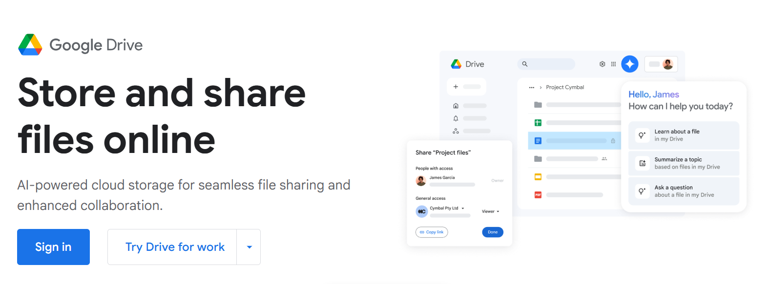The height and width of the screenshot is (284, 768).
Task: Open the Viewer permission dropdown
Action: click(491, 211)
